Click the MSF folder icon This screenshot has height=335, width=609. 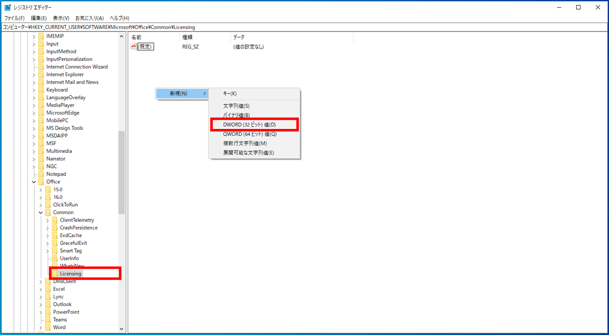point(41,143)
